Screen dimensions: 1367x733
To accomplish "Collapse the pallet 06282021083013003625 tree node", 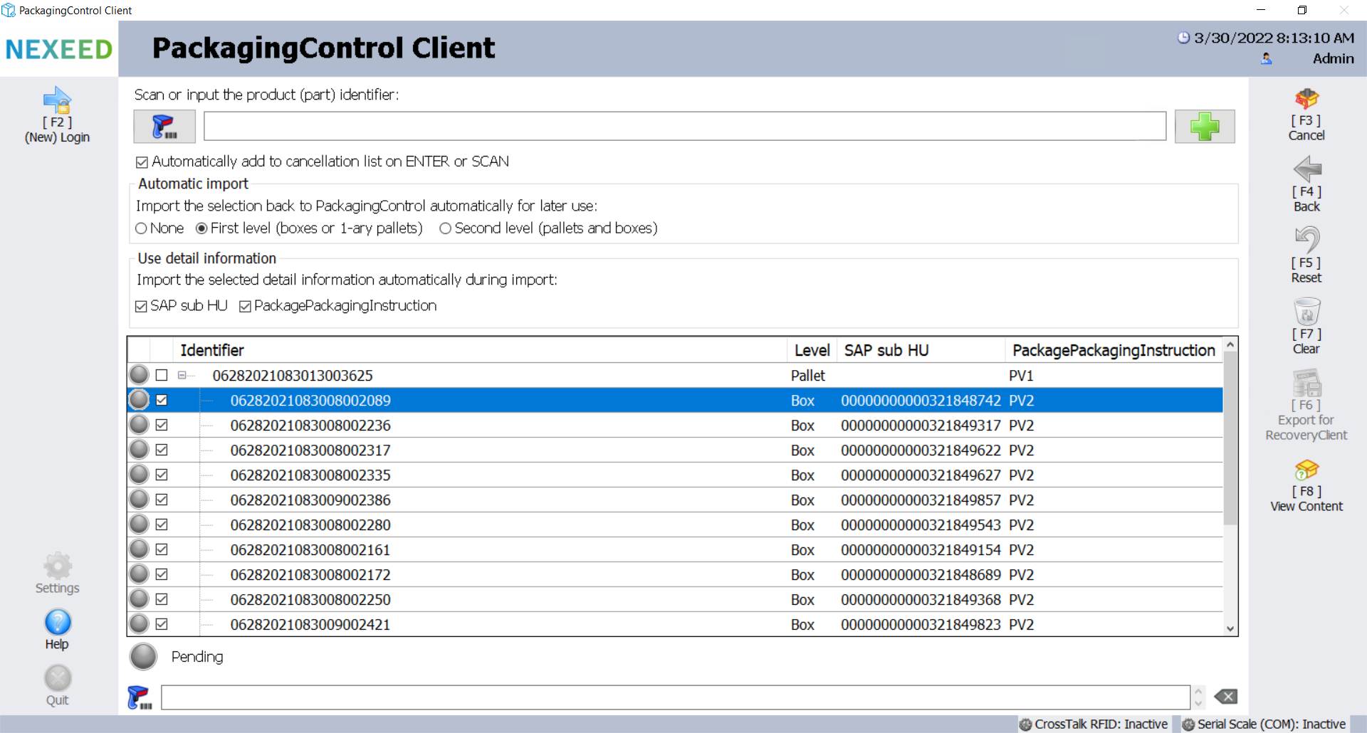I will tap(182, 375).
